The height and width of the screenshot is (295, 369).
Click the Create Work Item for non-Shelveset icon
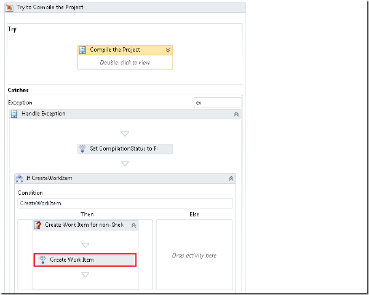[x=38, y=225]
